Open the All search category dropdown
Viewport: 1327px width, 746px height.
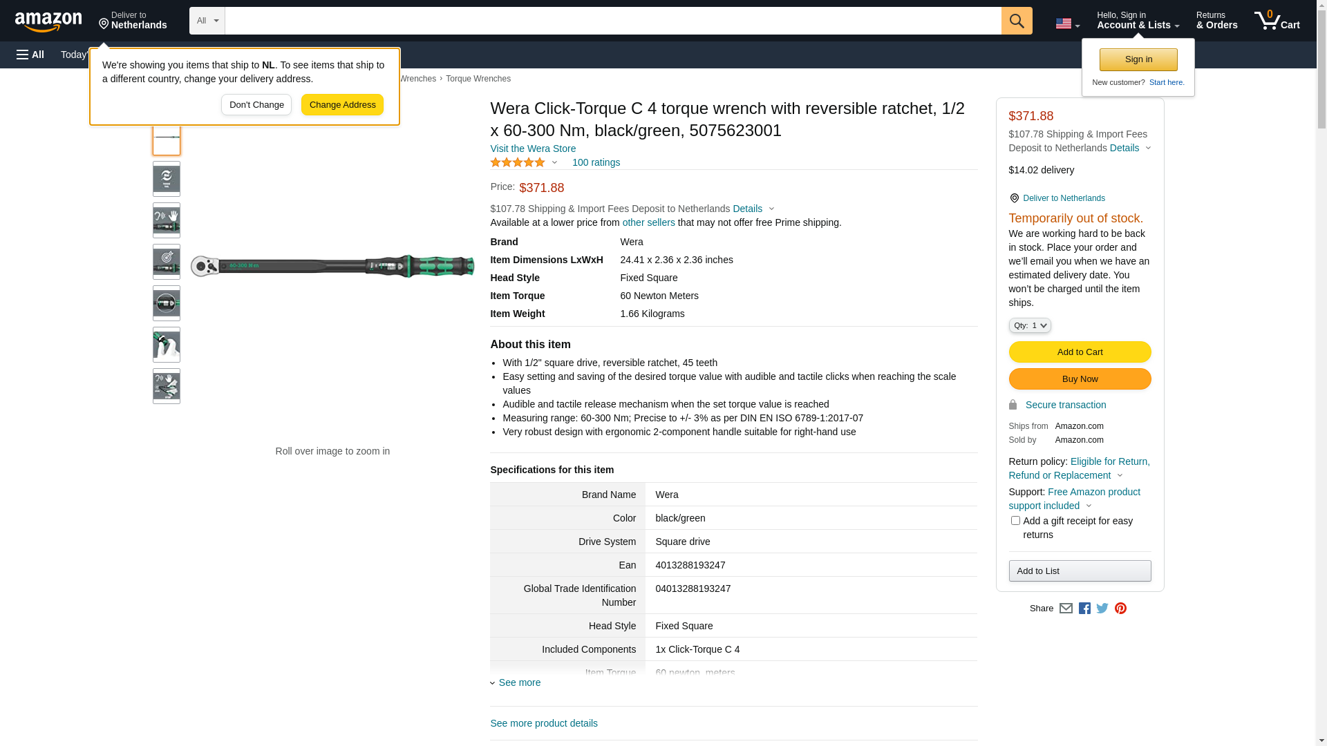coord(207,21)
